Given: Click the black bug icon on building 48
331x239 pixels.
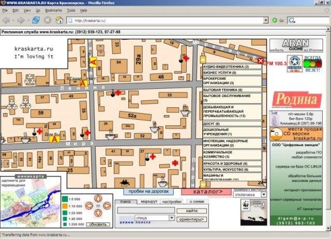Looking at the screenshot, I should (125, 182).
